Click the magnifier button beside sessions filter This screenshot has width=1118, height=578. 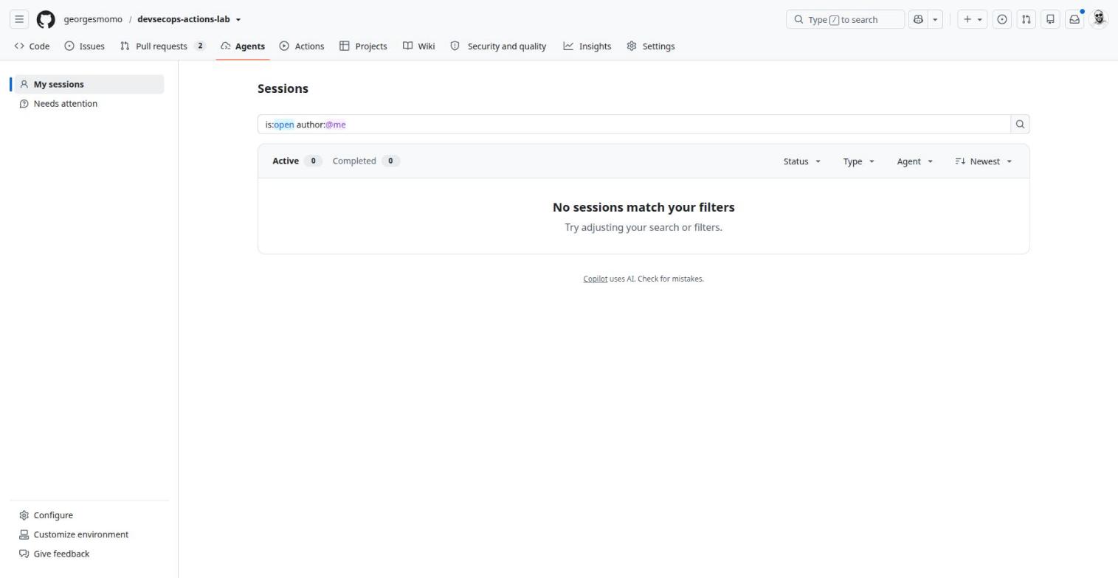1020,125
